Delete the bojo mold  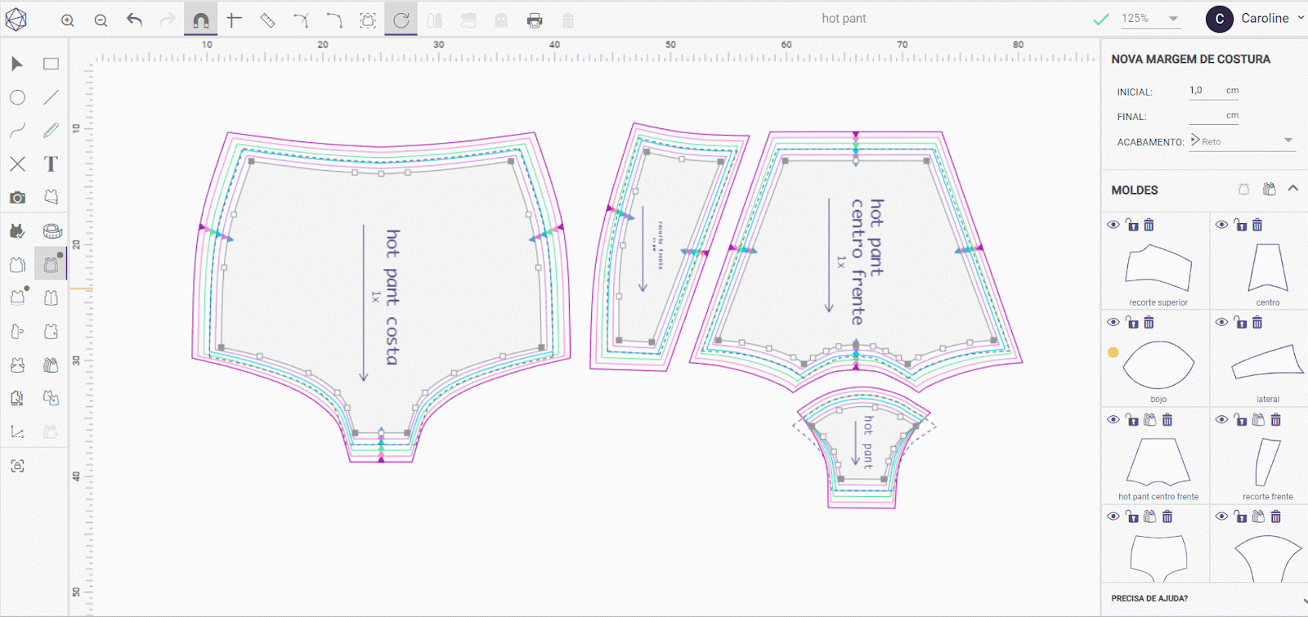(x=1149, y=323)
